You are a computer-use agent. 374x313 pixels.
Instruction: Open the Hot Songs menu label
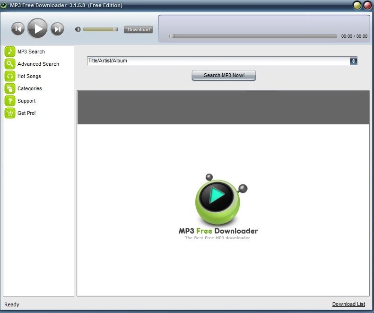29,76
